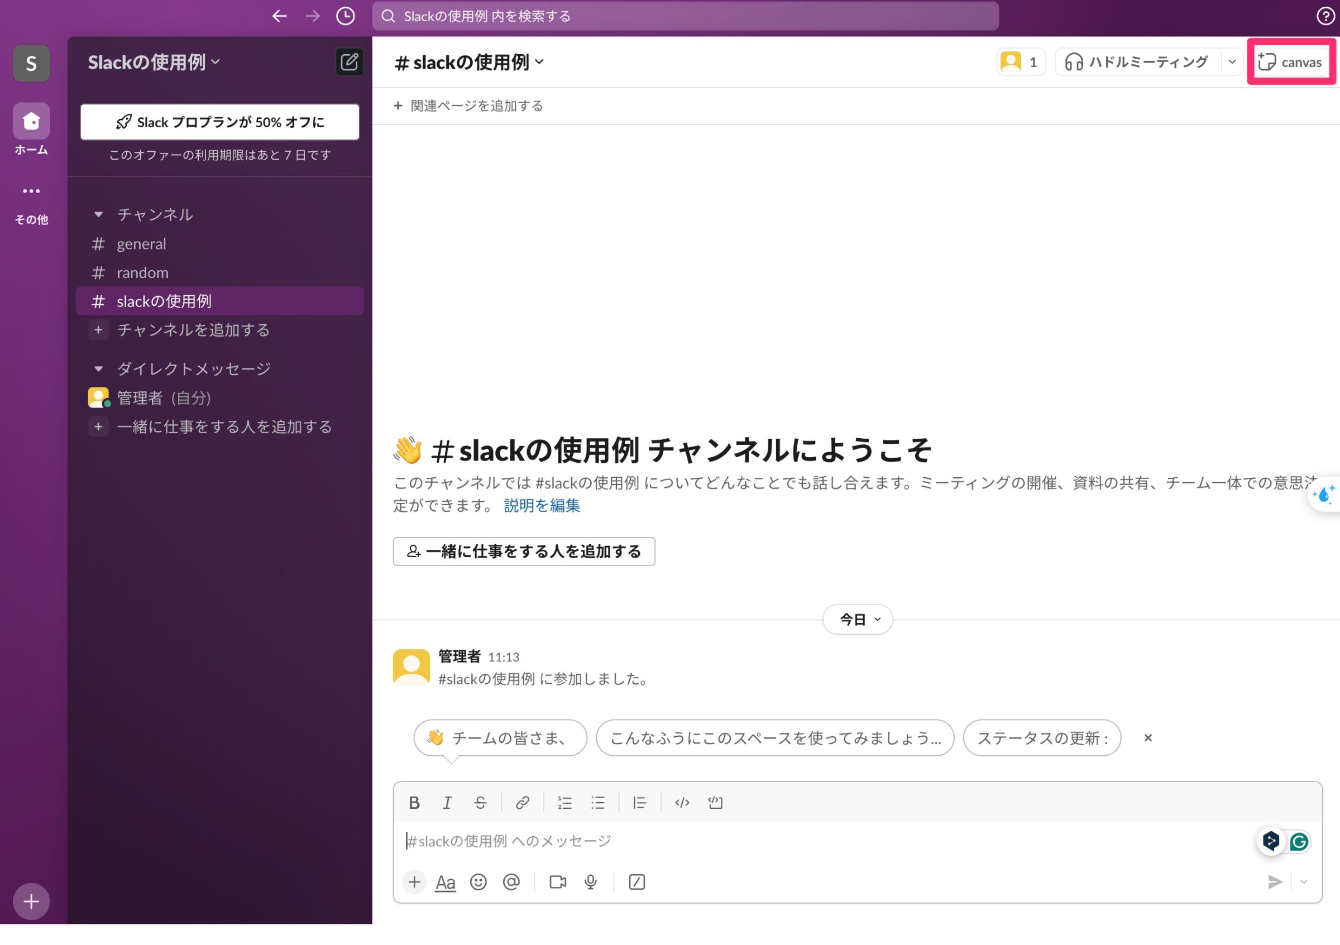Viewport: 1340px width, 945px height.
Task: Click the 11:13 message timestamp
Action: pyautogui.click(x=504, y=658)
